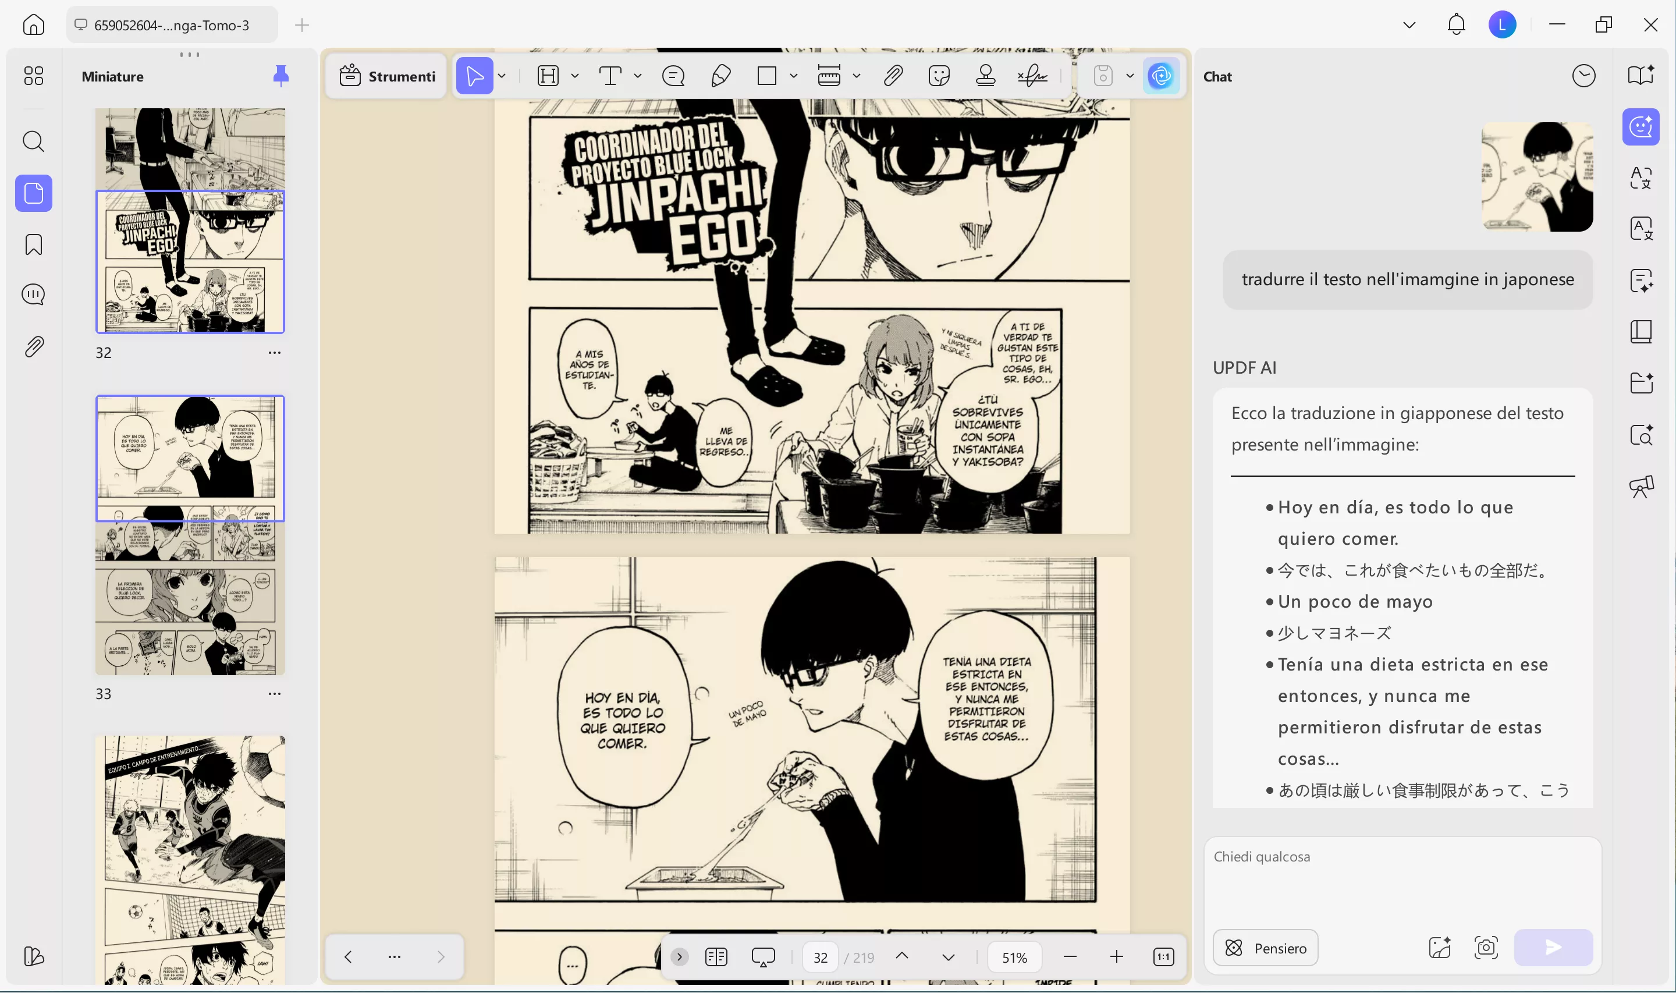
Task: Toggle the two-page view mode
Action: [x=715, y=957]
